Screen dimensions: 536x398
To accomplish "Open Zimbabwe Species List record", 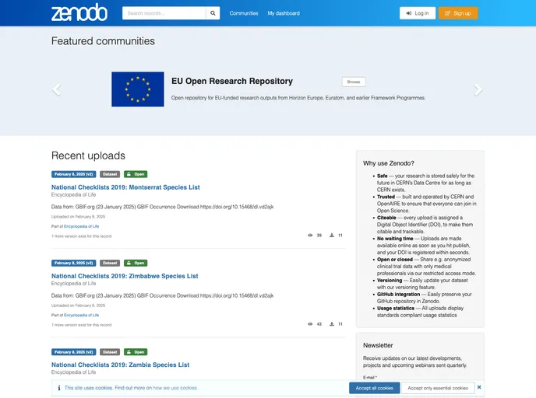I will coord(125,276).
